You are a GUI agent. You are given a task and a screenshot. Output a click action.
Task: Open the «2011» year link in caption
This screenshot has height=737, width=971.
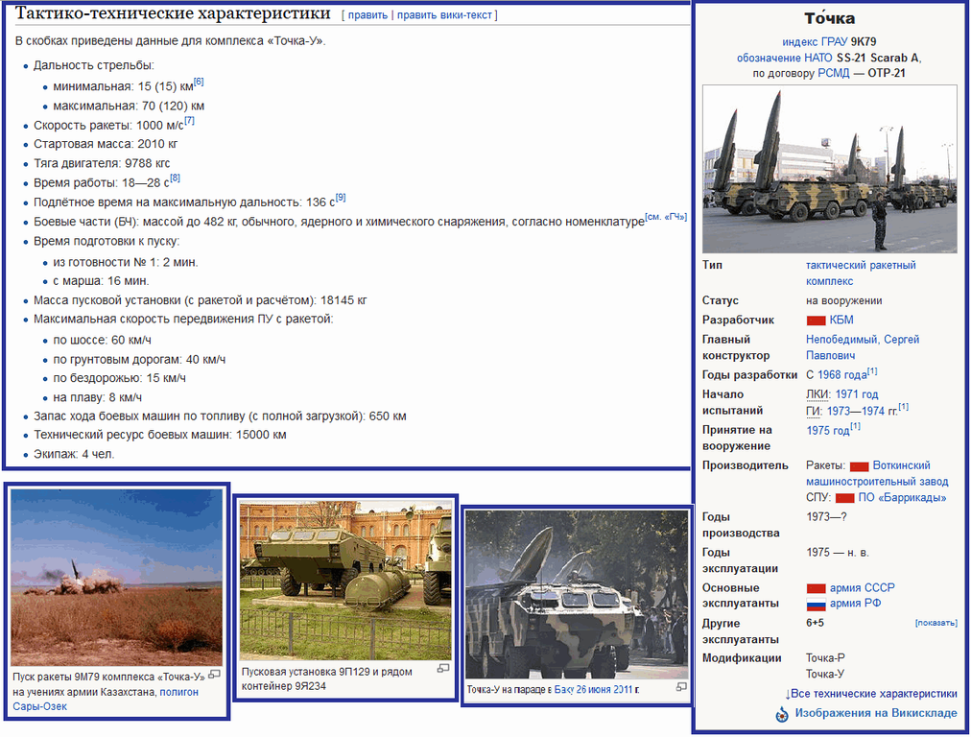[623, 689]
